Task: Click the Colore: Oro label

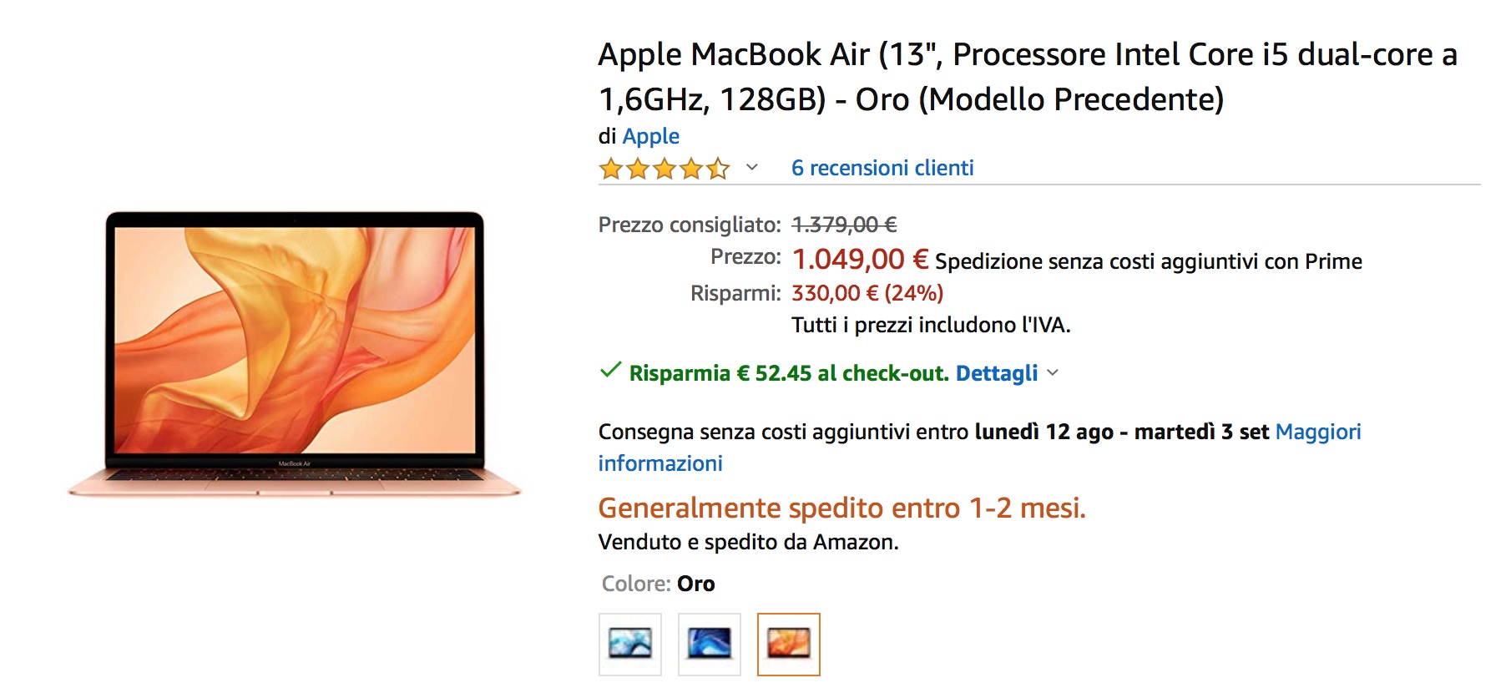Action: point(658,584)
